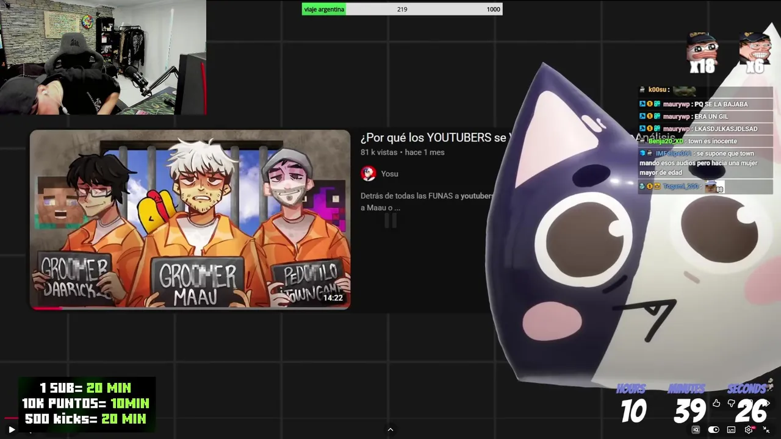Screen dimensions: 781x439
Task: Click the IQ search icon in player bar
Action: (x=696, y=430)
